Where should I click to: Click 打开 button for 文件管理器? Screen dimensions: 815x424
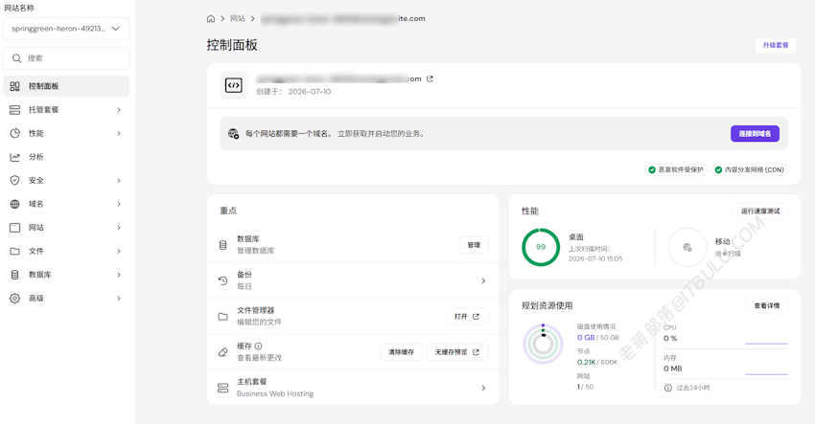(467, 317)
